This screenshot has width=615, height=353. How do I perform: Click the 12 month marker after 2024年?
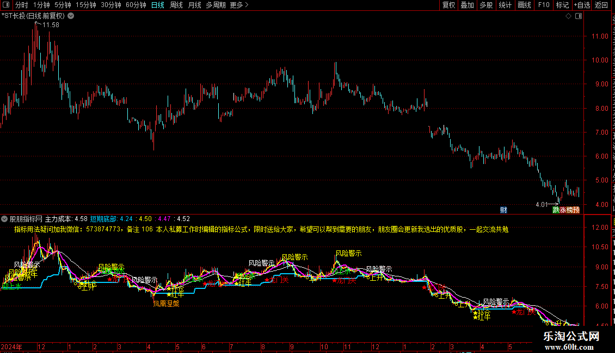coord(41,347)
